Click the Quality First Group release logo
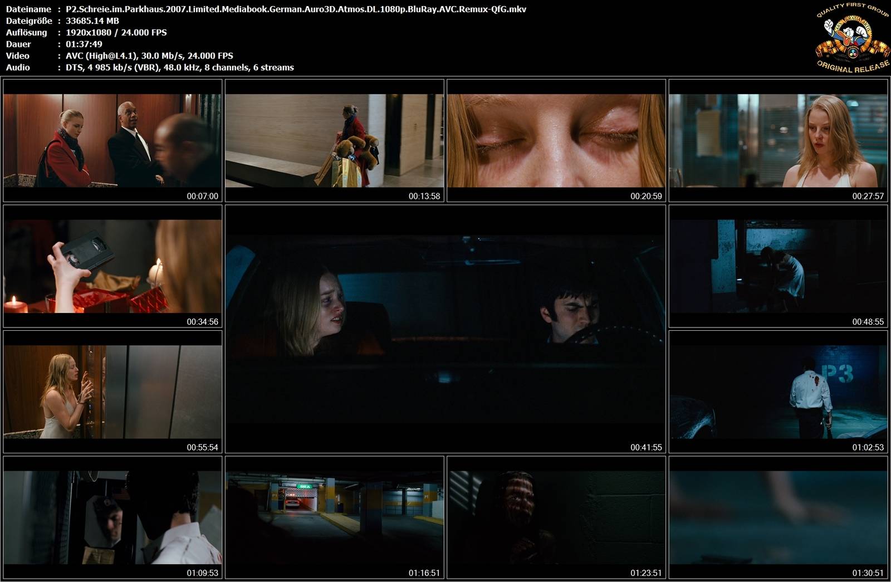The height and width of the screenshot is (582, 891). click(852, 38)
